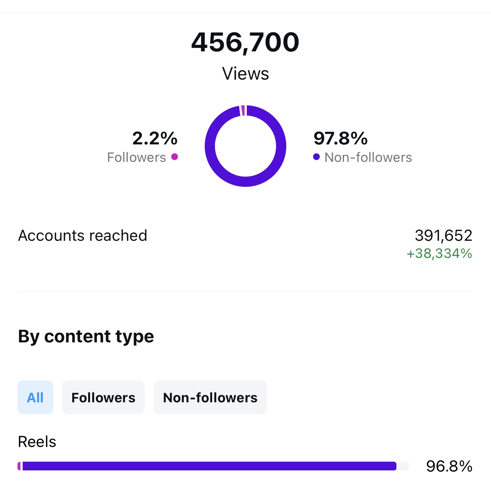
Task: Click the purple Reels progress bar
Action: 208,466
